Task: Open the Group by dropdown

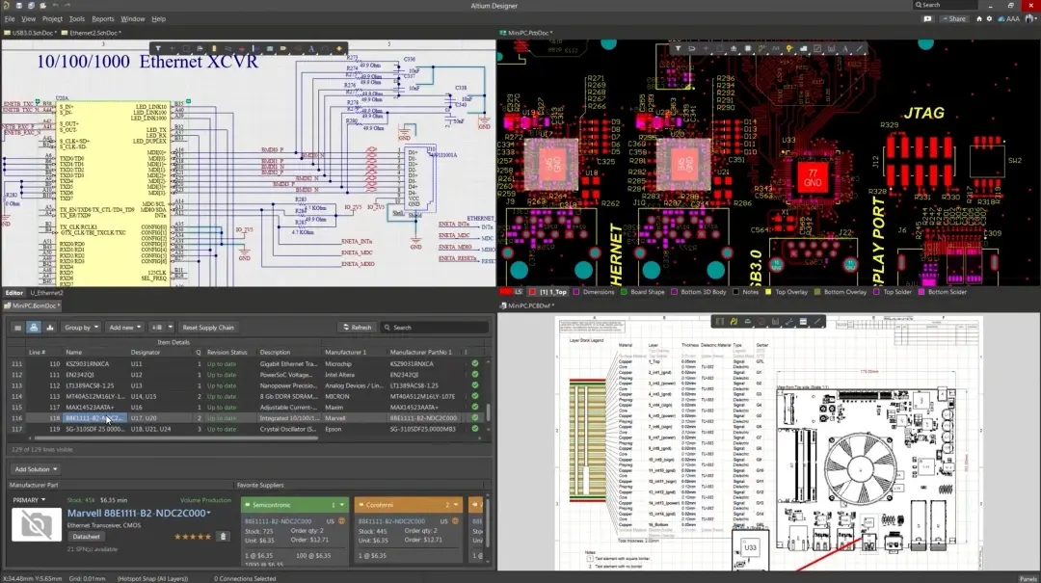Action: pyautogui.click(x=81, y=328)
